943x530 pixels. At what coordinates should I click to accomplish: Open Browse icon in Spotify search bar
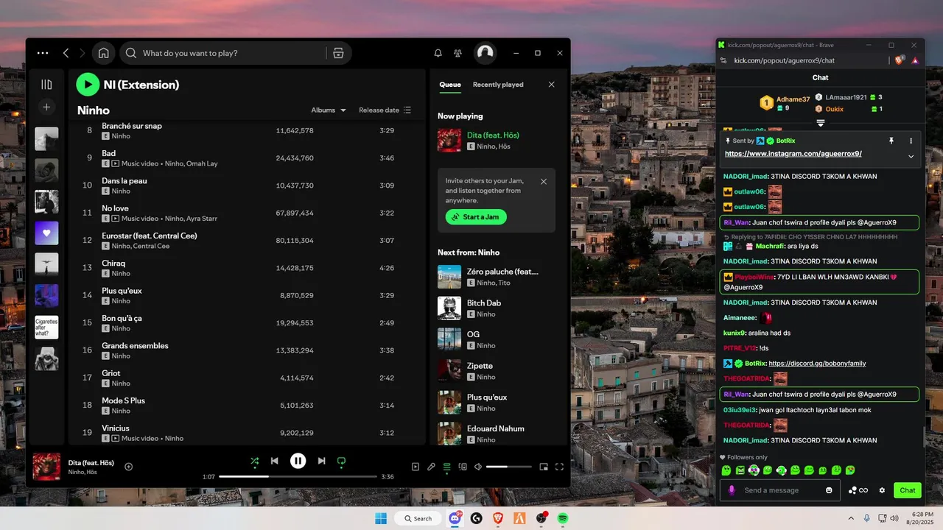338,53
